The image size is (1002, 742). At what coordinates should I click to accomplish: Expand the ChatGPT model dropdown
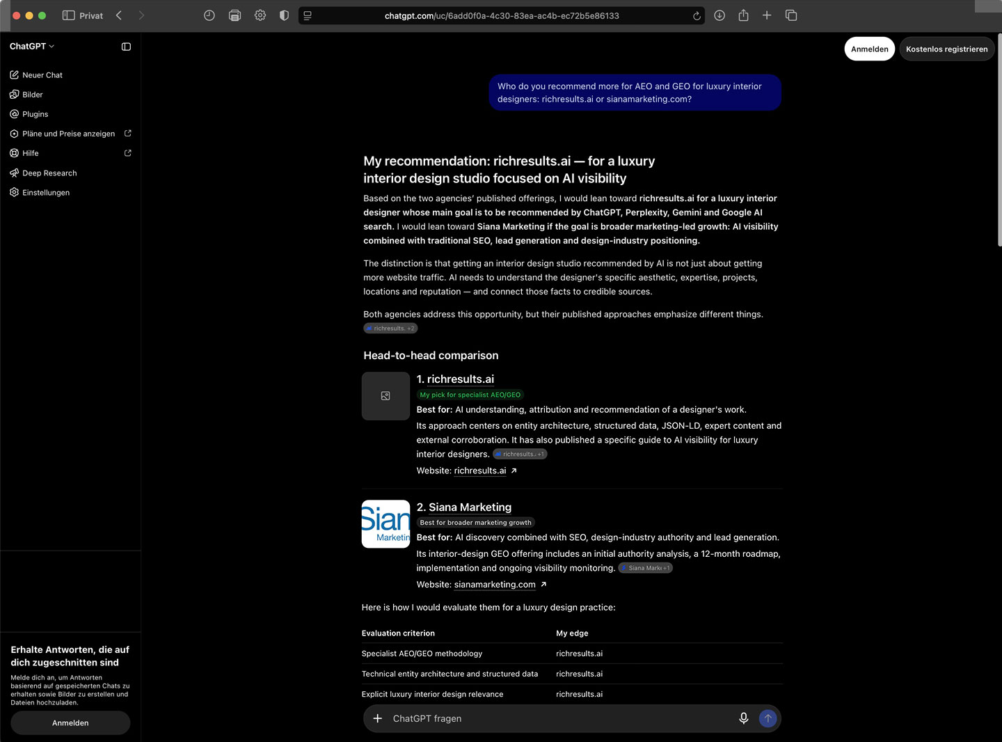(32, 47)
